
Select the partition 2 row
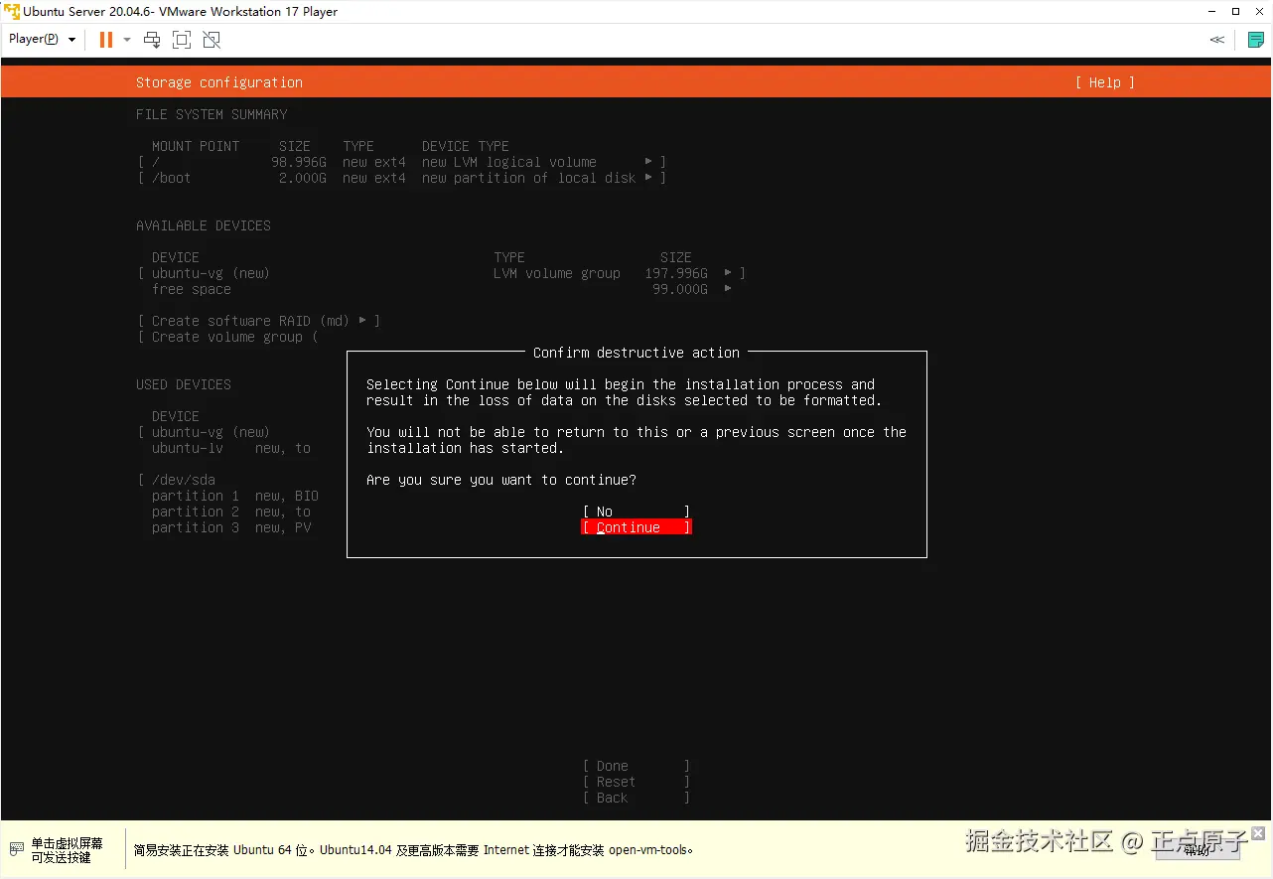pyautogui.click(x=231, y=512)
